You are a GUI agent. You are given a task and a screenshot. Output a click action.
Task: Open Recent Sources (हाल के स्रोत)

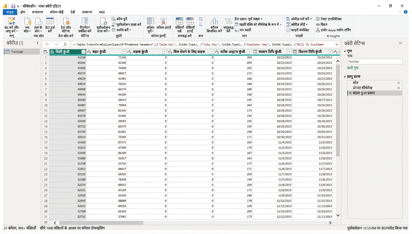tap(38, 22)
